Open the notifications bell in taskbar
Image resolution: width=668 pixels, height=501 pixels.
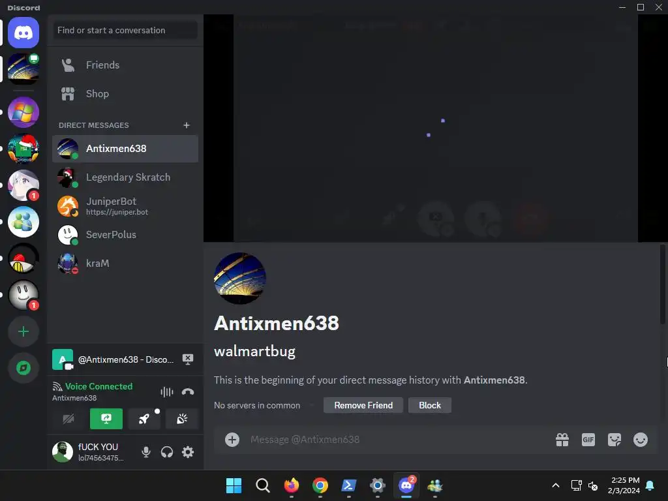tap(650, 485)
